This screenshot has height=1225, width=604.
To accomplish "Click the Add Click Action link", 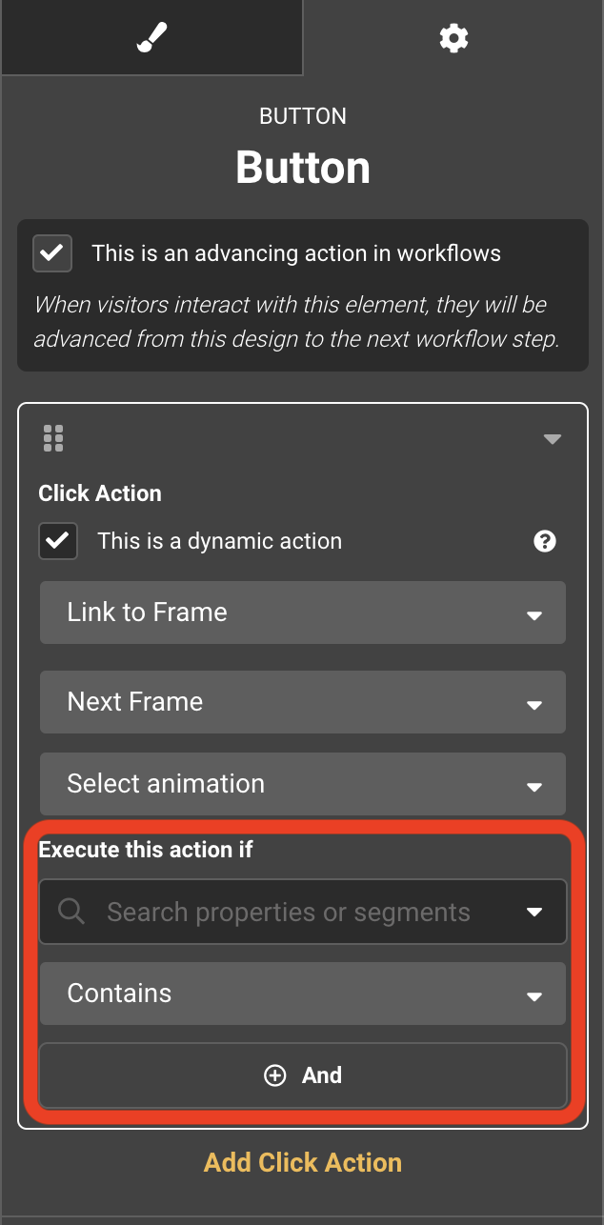I will tap(303, 1162).
